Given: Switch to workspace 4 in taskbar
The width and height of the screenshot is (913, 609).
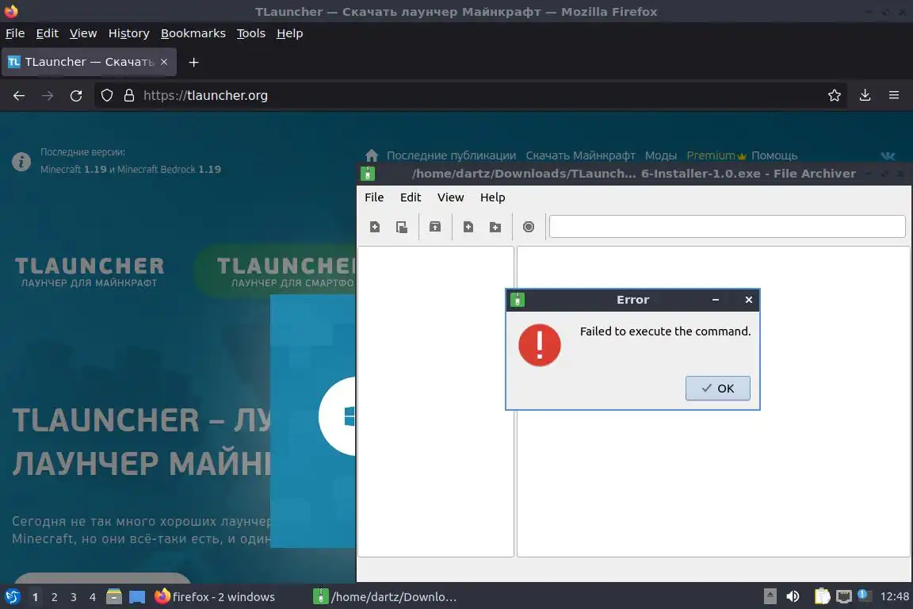Looking at the screenshot, I should coord(92,597).
